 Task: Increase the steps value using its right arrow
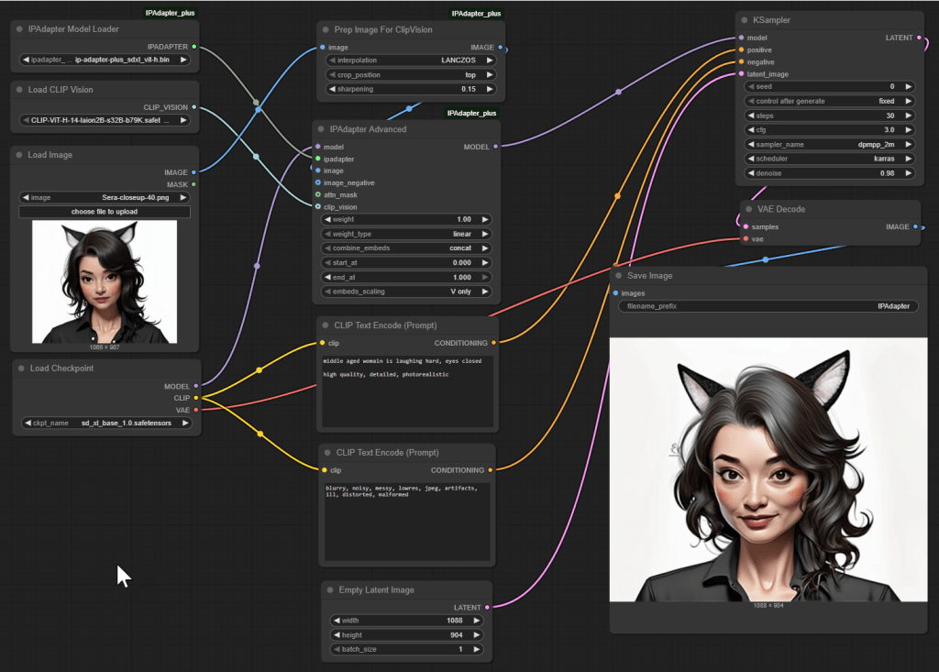point(909,116)
